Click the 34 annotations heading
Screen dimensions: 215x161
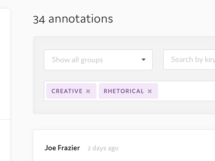click(x=73, y=19)
